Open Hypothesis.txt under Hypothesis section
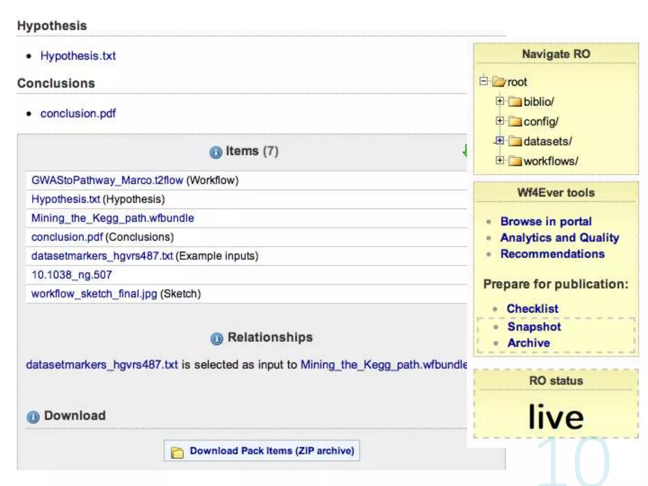This screenshot has height=486, width=648. coord(78,56)
